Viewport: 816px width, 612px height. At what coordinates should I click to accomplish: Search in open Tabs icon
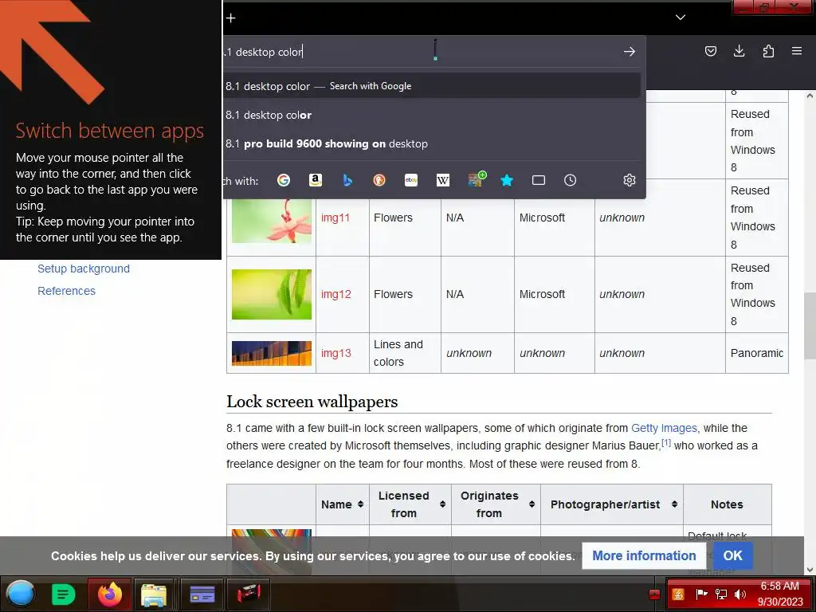[x=539, y=181]
